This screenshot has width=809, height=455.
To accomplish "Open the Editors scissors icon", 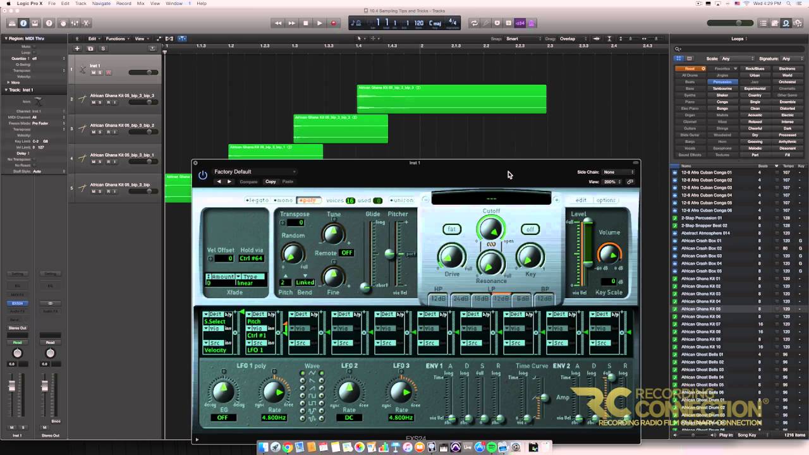I will pos(87,23).
